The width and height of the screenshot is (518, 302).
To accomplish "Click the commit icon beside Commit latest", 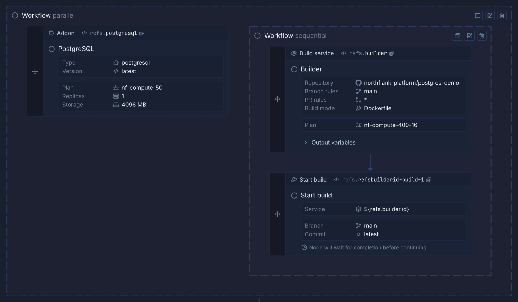I will click(x=358, y=234).
